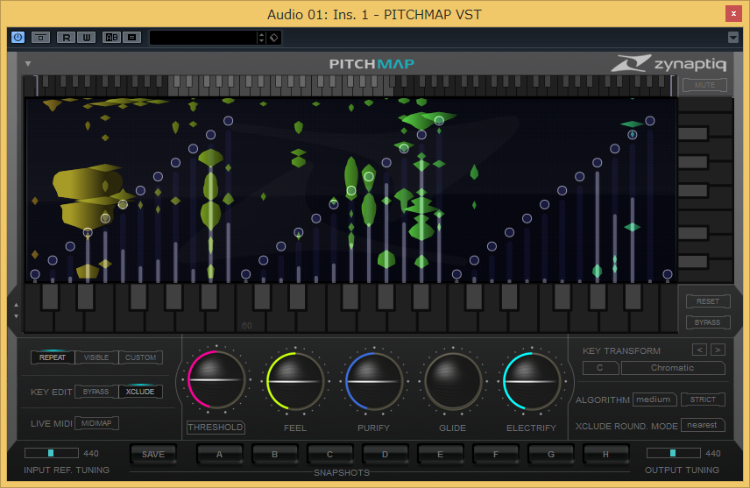Recall snapshot H

606,454
